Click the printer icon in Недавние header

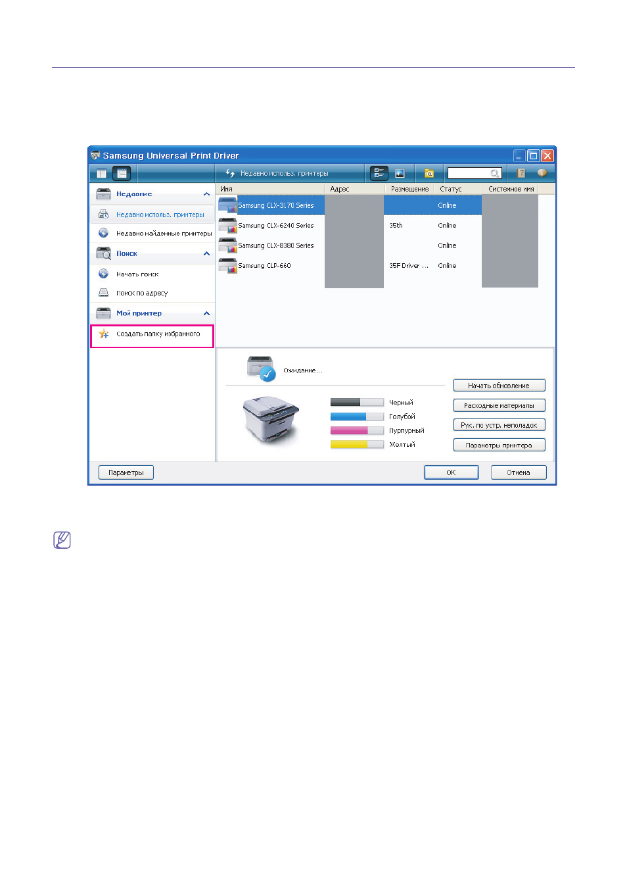coord(104,193)
